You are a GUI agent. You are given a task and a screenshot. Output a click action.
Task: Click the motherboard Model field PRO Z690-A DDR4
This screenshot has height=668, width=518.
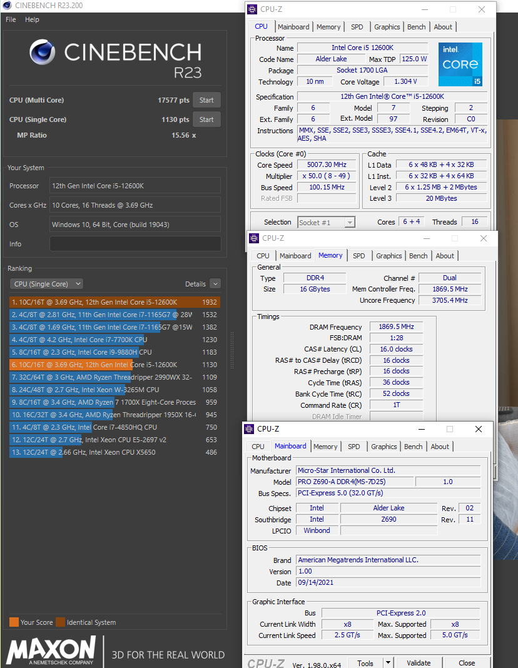pos(355,482)
